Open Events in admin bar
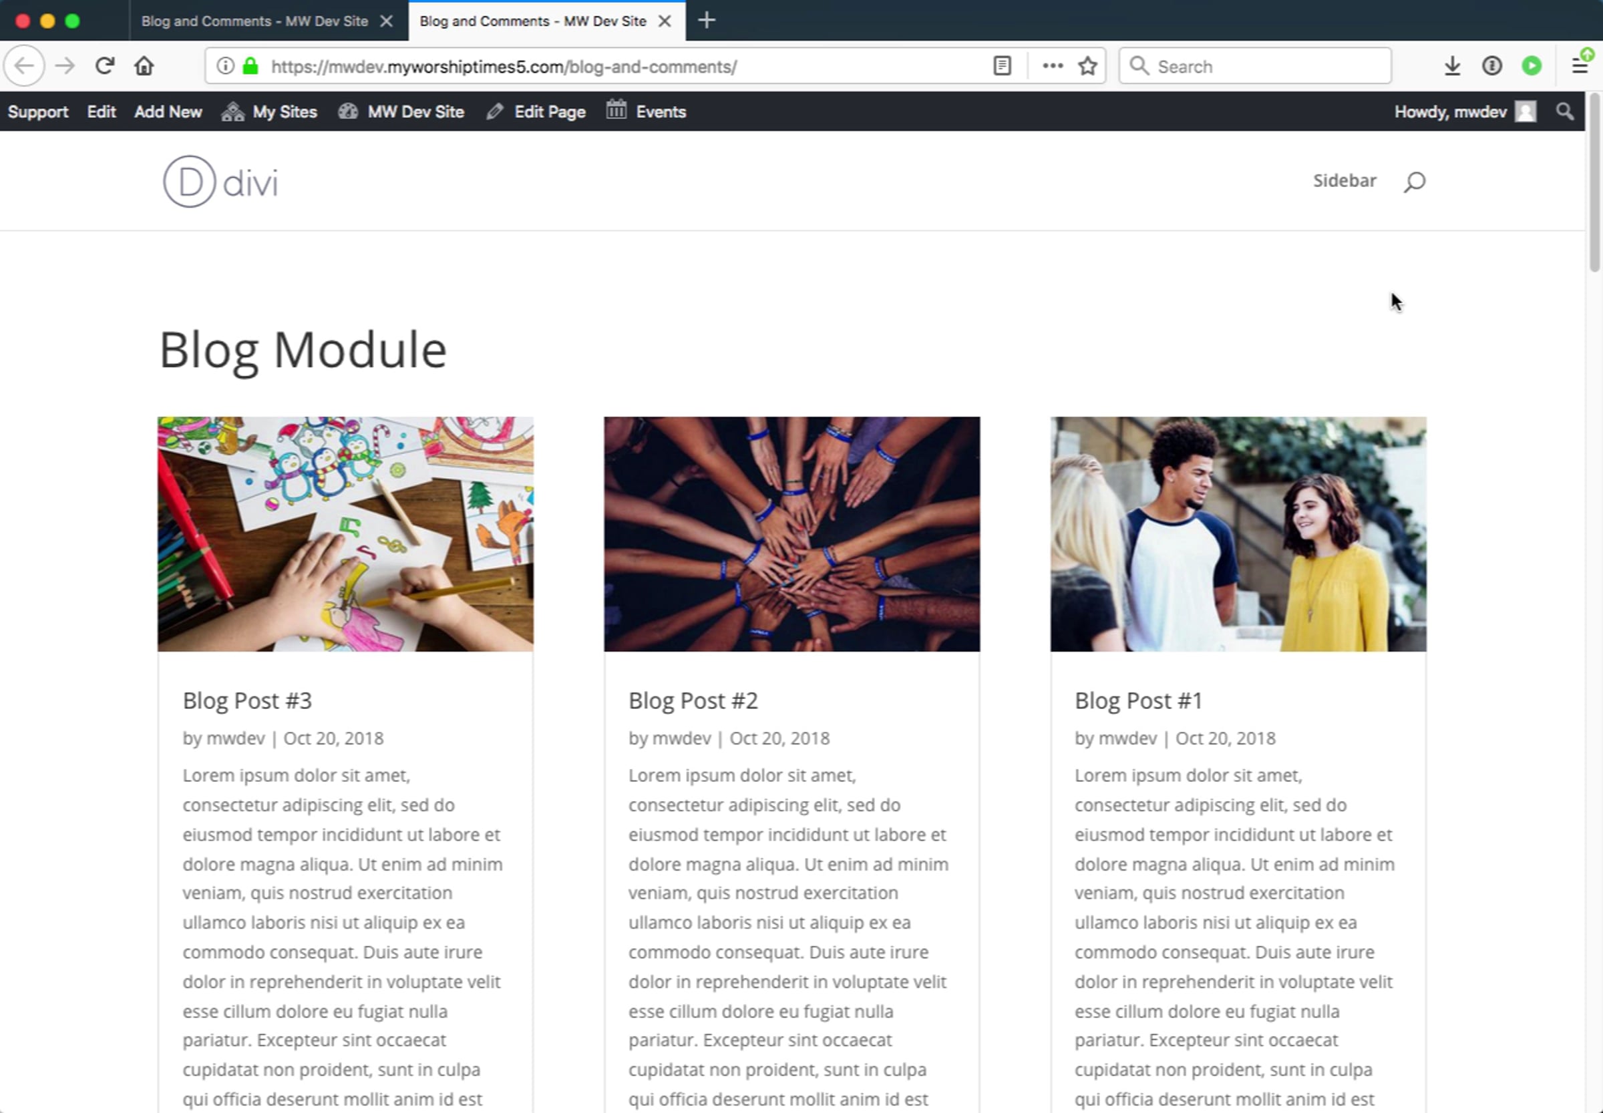 [646, 112]
